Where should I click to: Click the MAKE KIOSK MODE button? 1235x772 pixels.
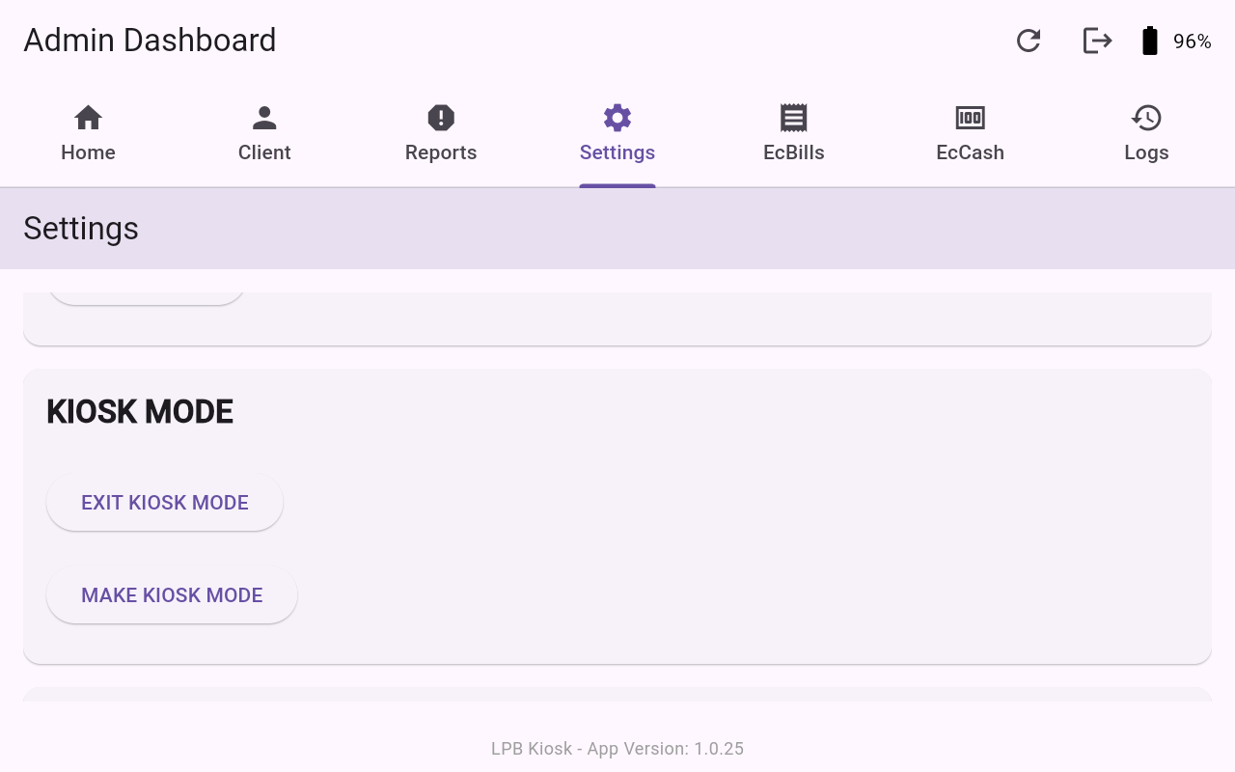tap(172, 595)
